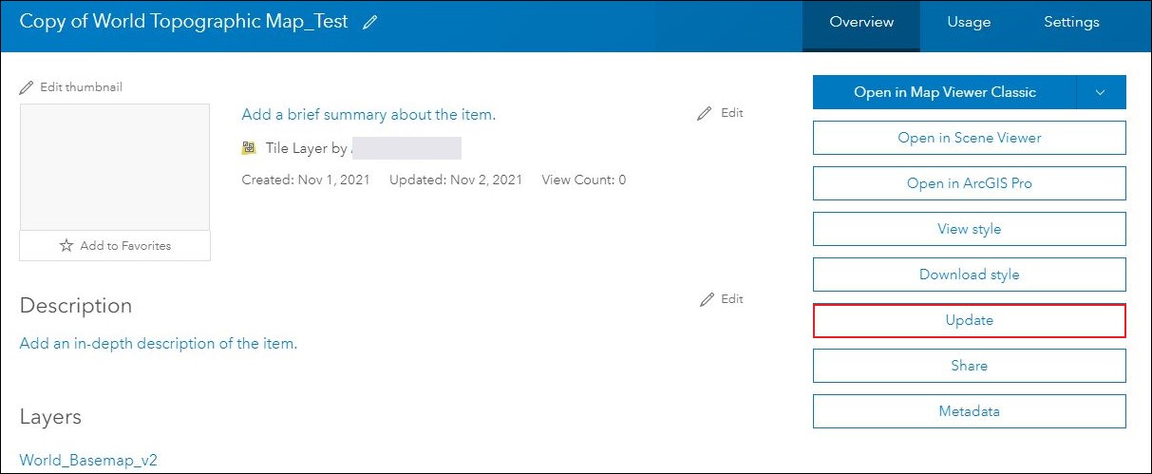Click Add a brief summary link
1152x474 pixels.
tap(368, 115)
